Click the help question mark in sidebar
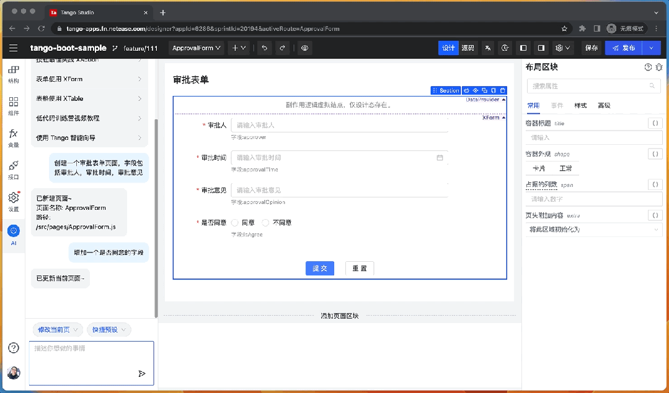Image resolution: width=669 pixels, height=393 pixels. (x=14, y=348)
